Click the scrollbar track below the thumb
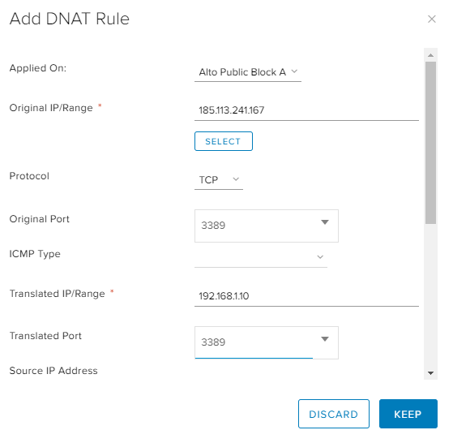Screen dimensions: 453x443 (x=430, y=295)
